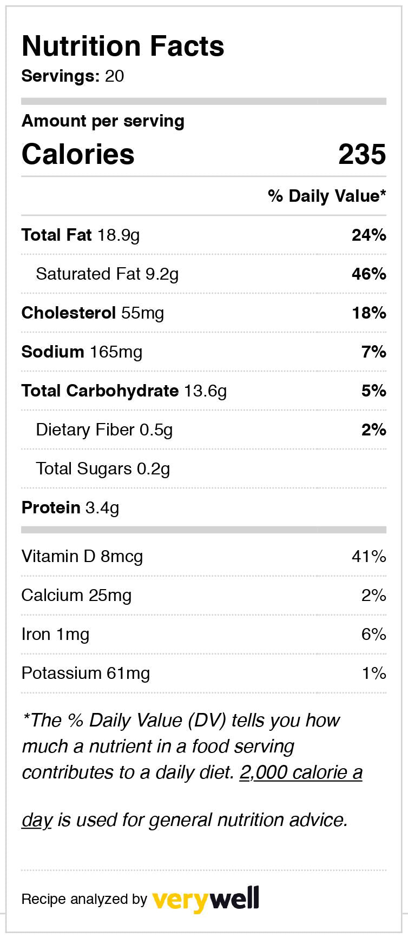This screenshot has width=408, height=938.
Task: Click the Protein 3.4g label
Action: (70, 507)
